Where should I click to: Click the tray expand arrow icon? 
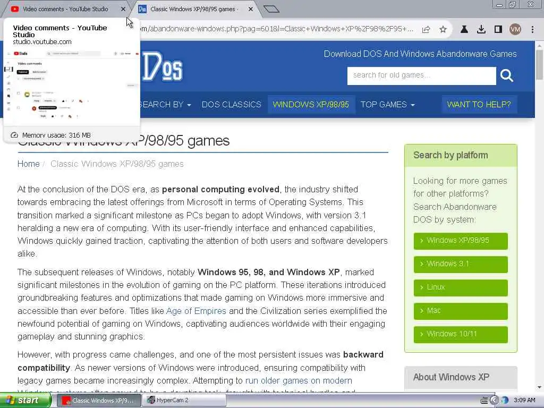(494, 401)
